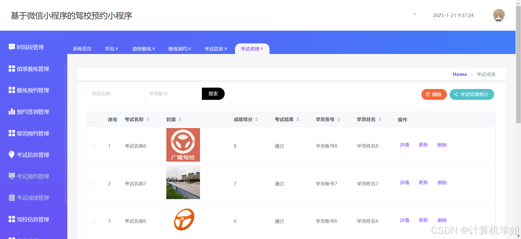Switch to the 值班教练 tab
This screenshot has height=239, width=521.
[142, 49]
